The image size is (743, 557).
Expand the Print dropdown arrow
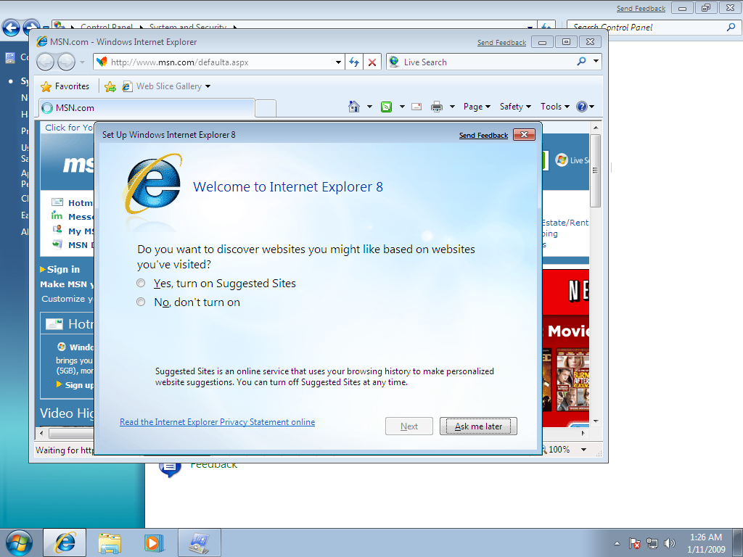pos(452,107)
